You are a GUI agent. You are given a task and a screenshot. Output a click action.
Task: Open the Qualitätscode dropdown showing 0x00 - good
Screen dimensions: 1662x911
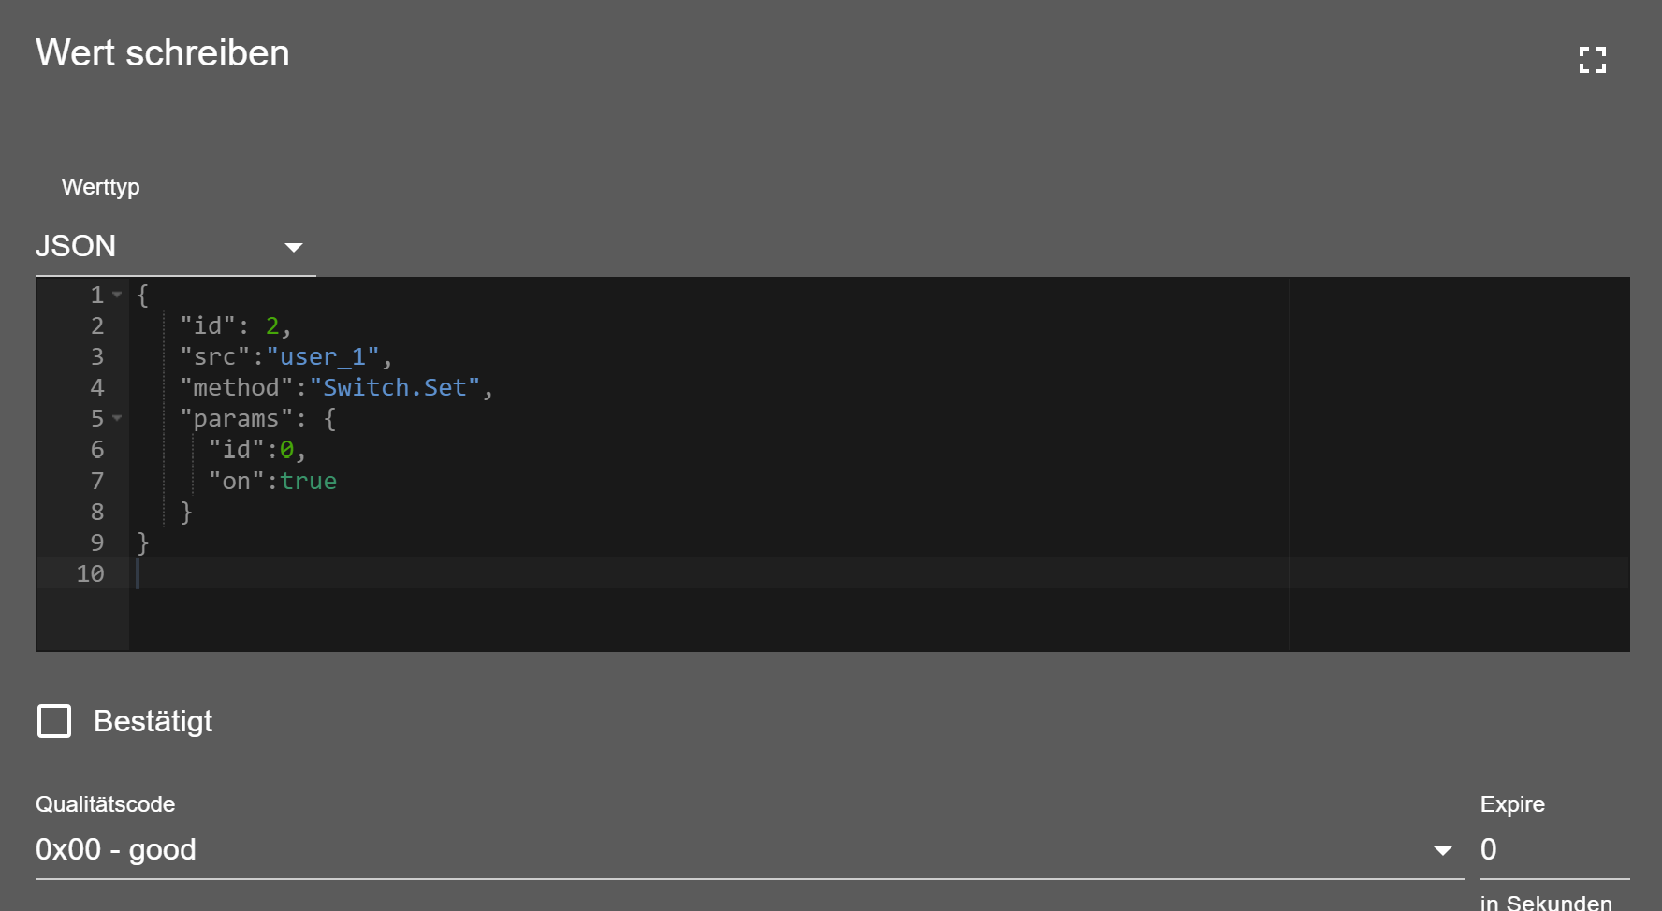(750, 849)
